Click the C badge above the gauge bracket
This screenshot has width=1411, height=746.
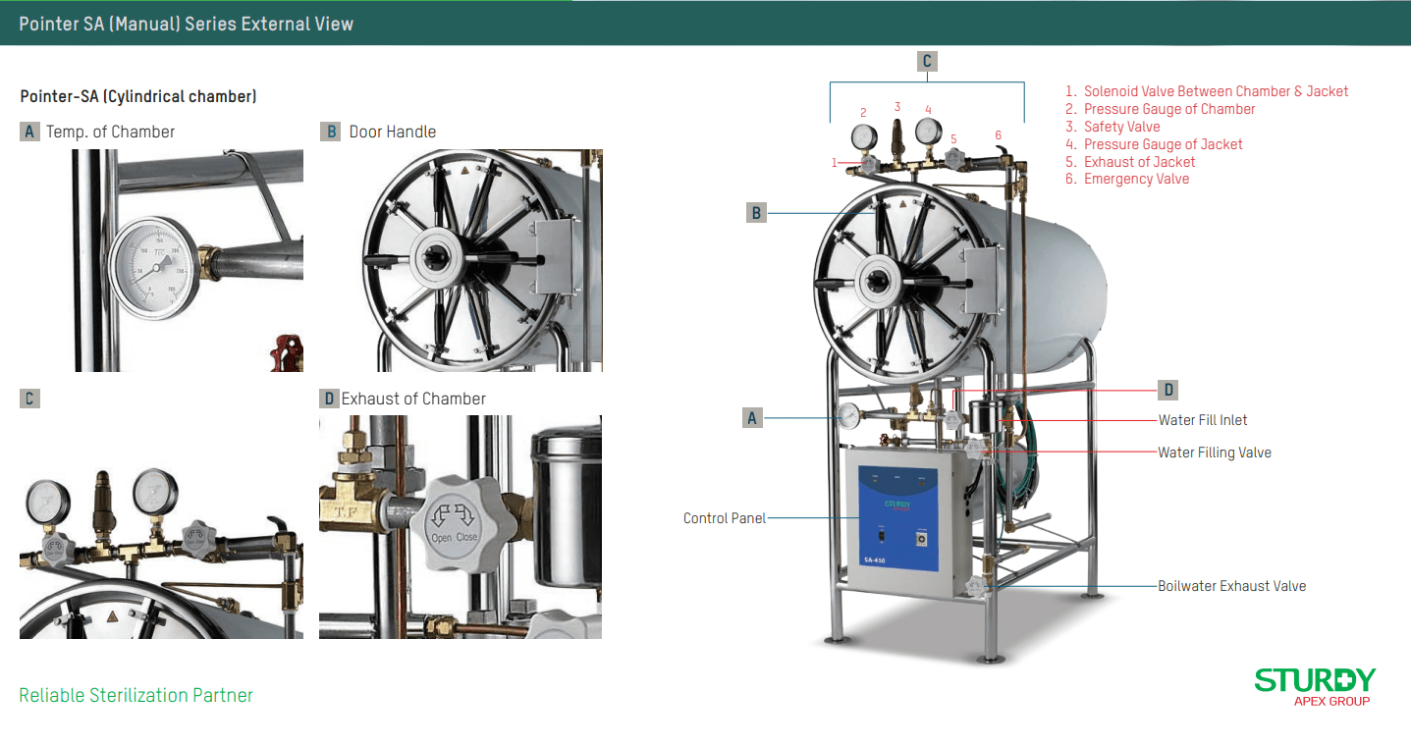927,61
